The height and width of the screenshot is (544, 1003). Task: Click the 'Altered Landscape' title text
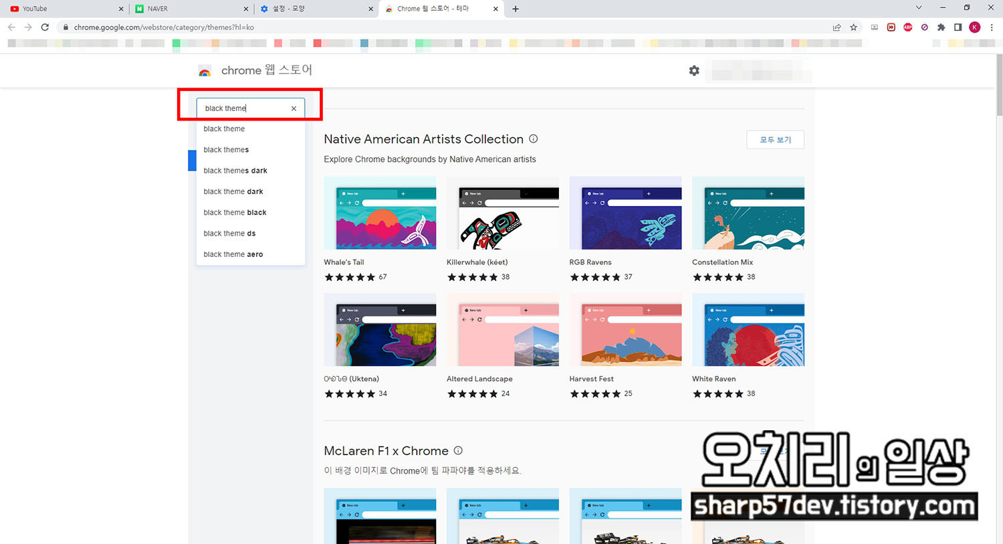pyautogui.click(x=479, y=379)
